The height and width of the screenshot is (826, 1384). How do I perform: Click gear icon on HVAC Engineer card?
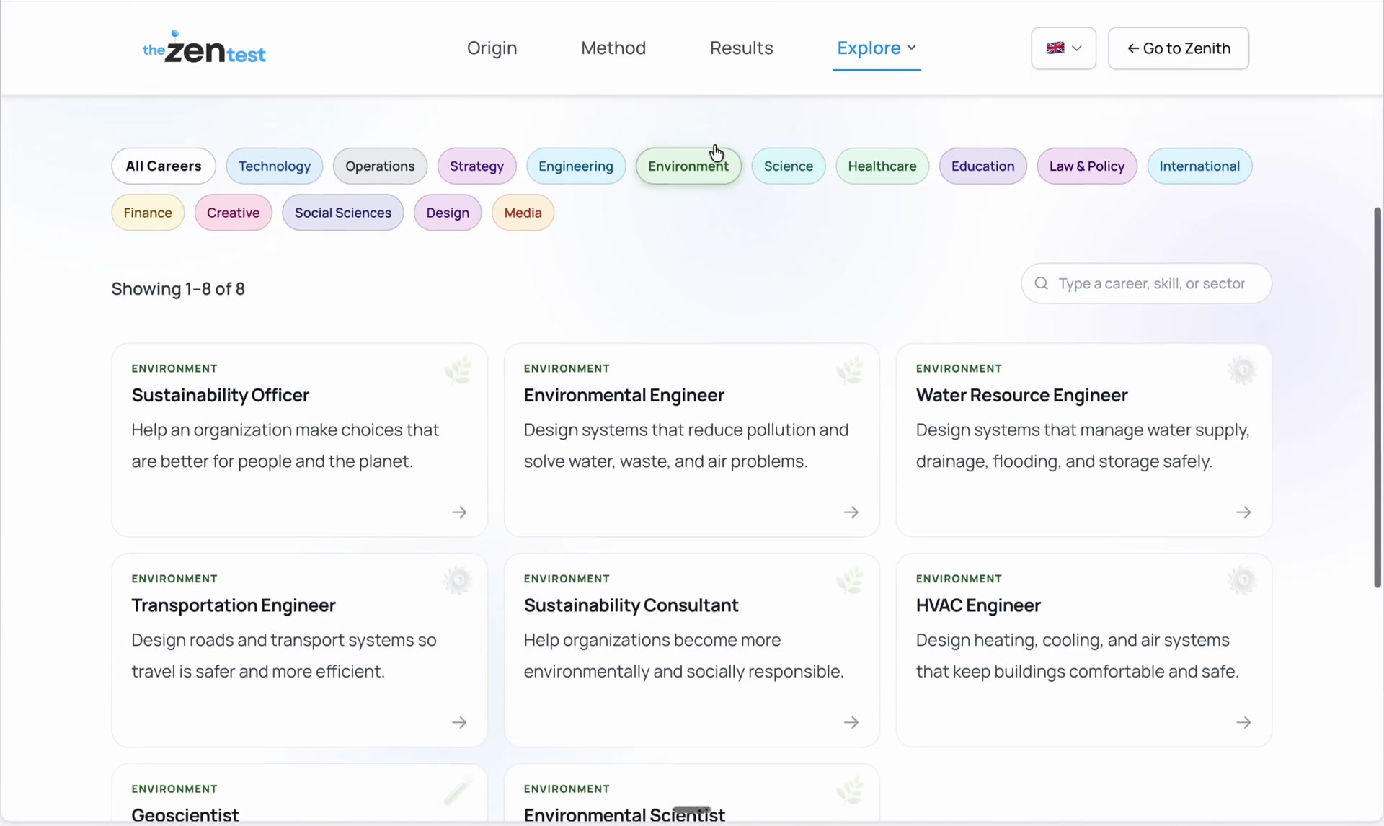click(1242, 580)
